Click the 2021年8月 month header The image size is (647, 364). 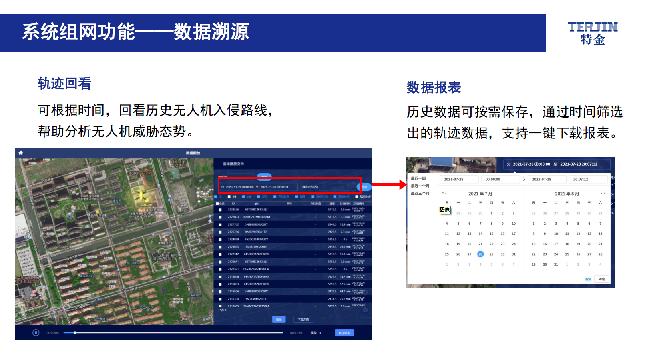[x=567, y=194]
